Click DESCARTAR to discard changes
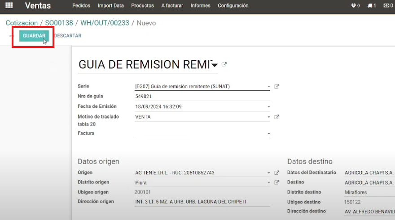 pos(68,36)
